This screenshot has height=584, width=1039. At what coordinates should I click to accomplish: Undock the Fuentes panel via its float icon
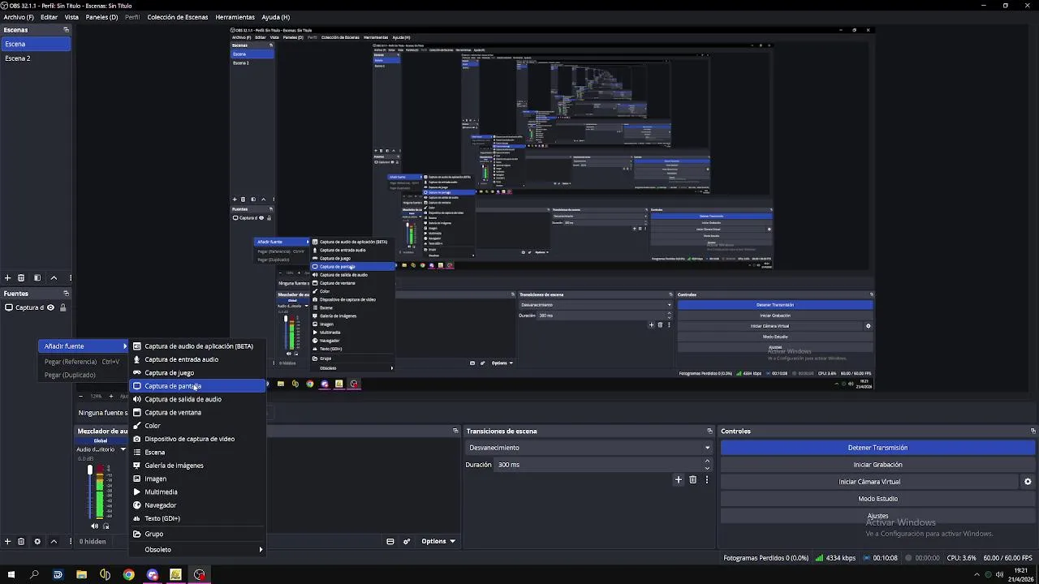coord(67,294)
